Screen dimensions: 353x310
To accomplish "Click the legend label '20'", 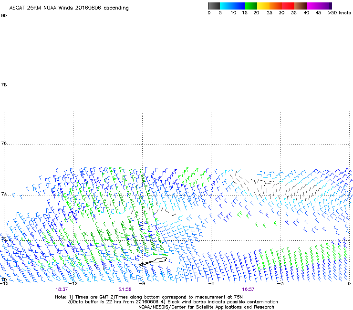I will [x=256, y=13].
